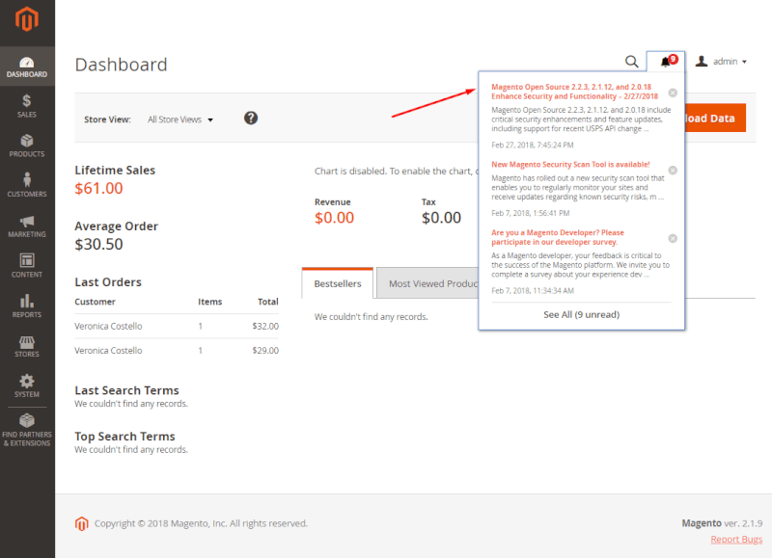Open the System sidebar menu

[27, 385]
